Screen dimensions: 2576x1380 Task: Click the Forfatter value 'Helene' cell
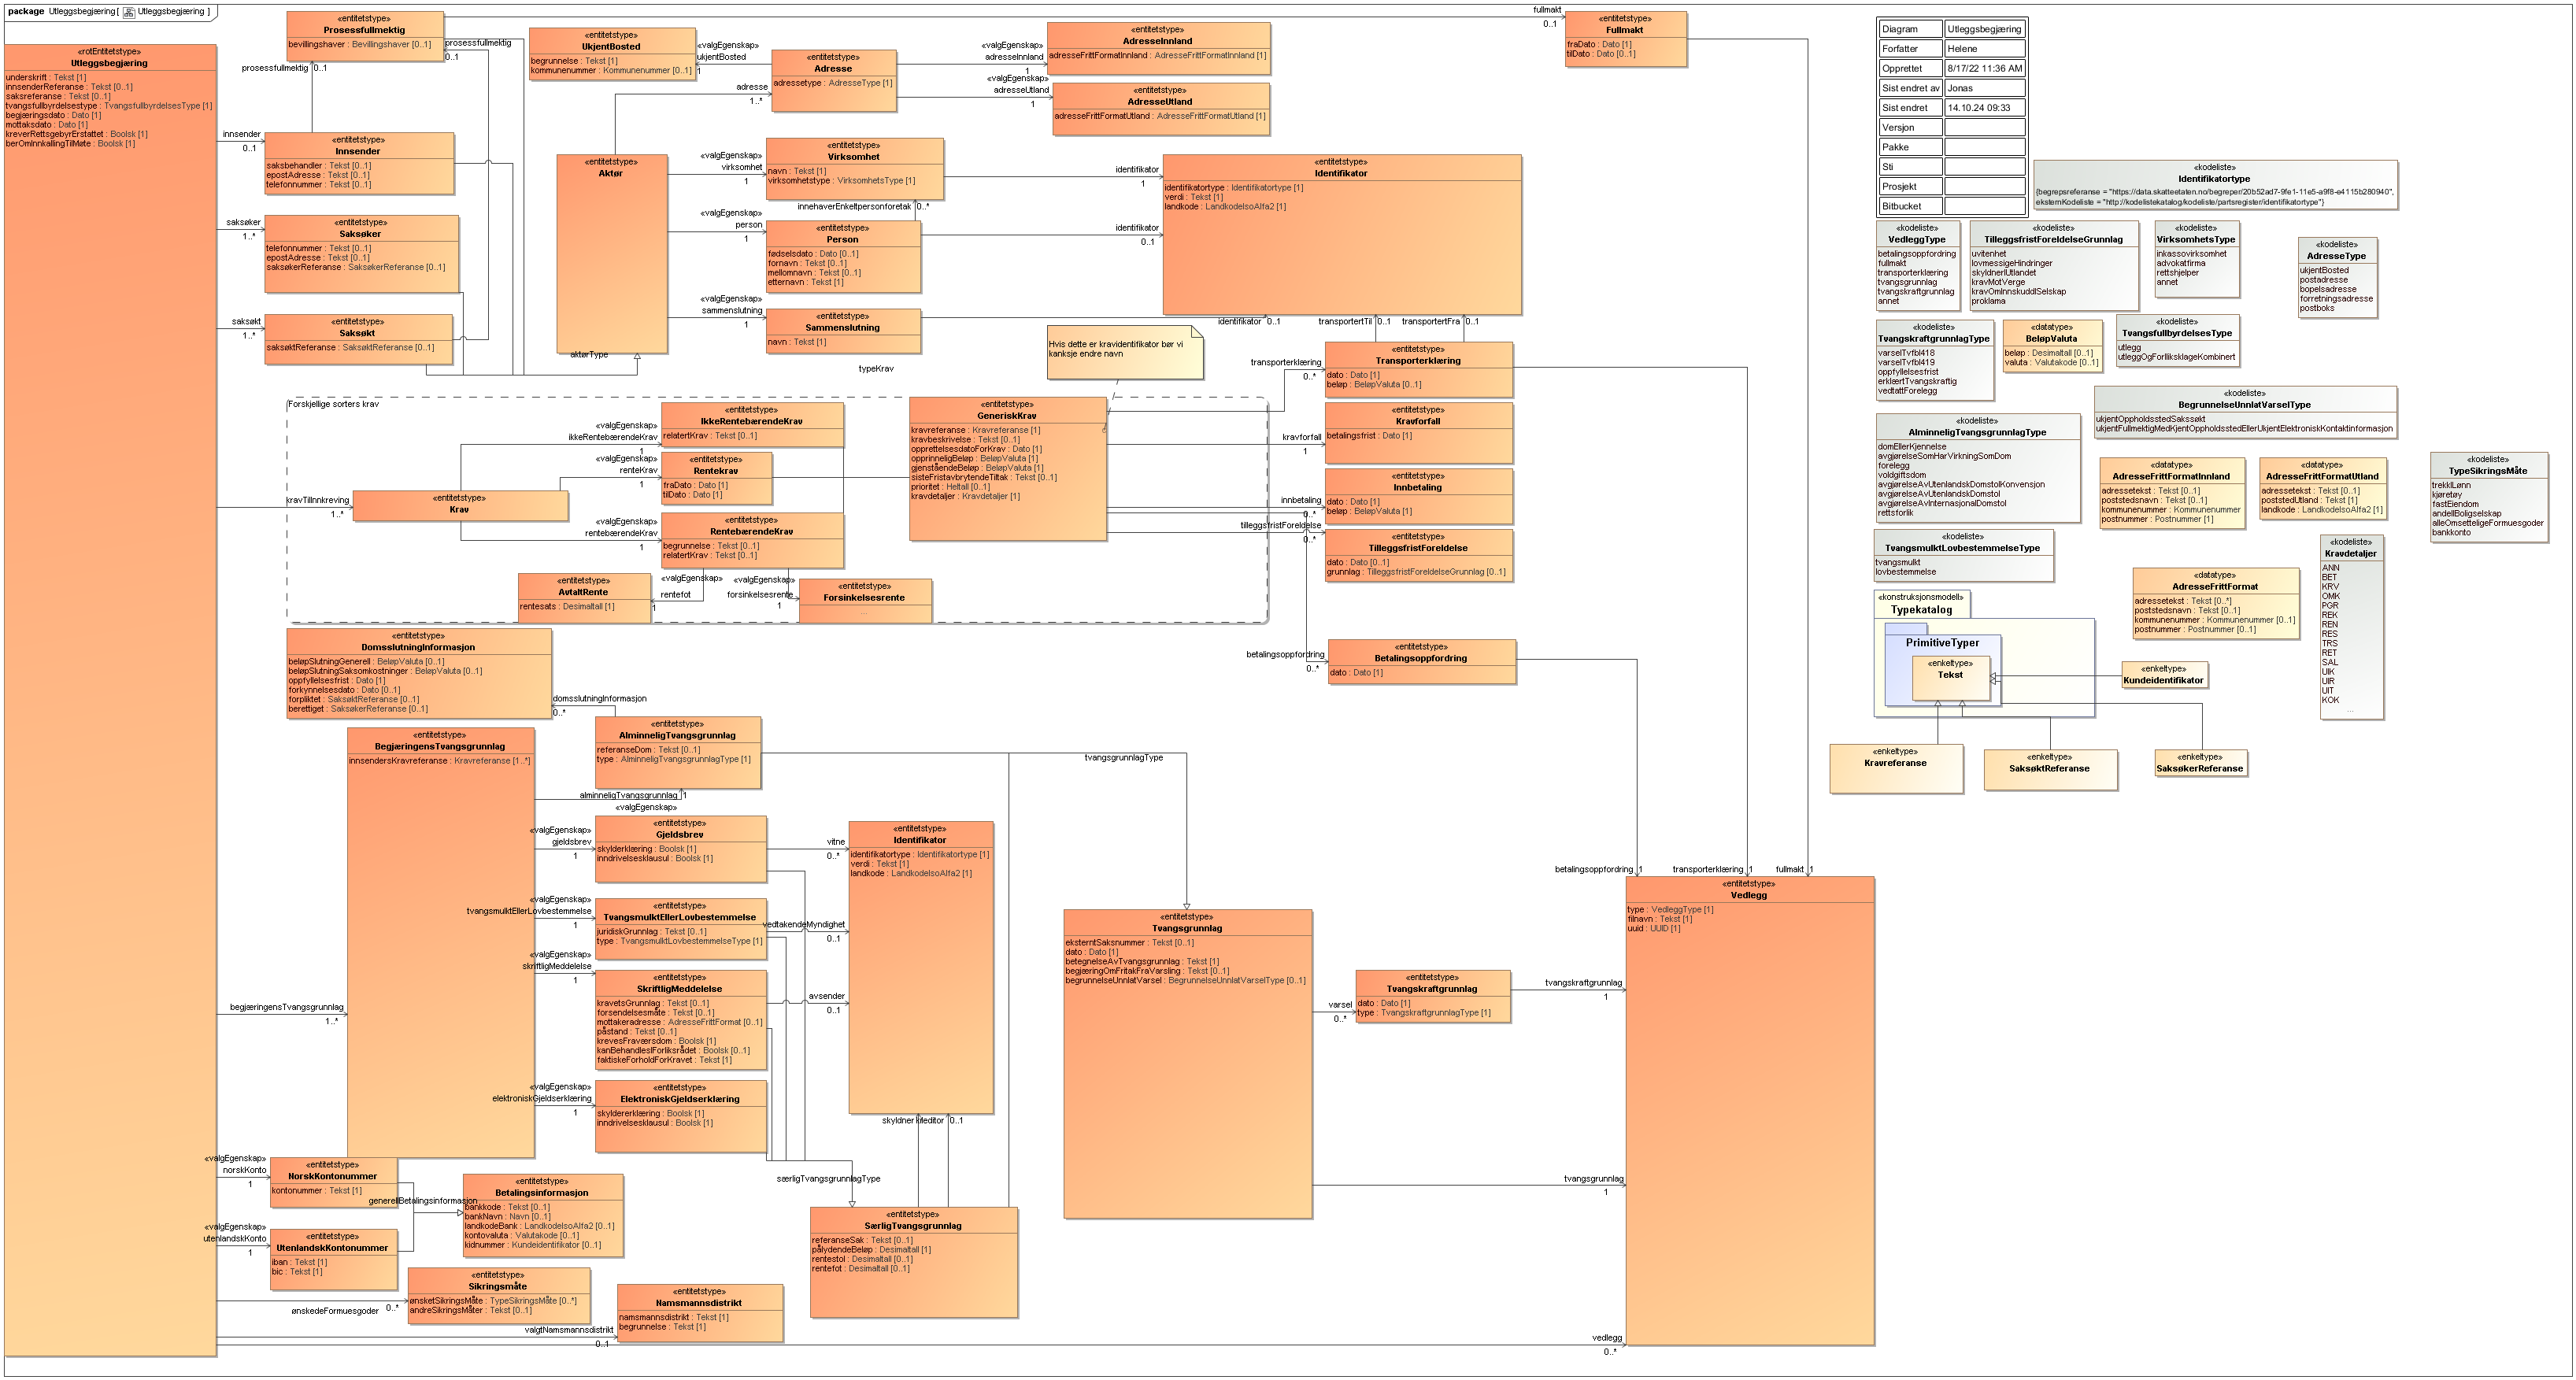pyautogui.click(x=1985, y=48)
